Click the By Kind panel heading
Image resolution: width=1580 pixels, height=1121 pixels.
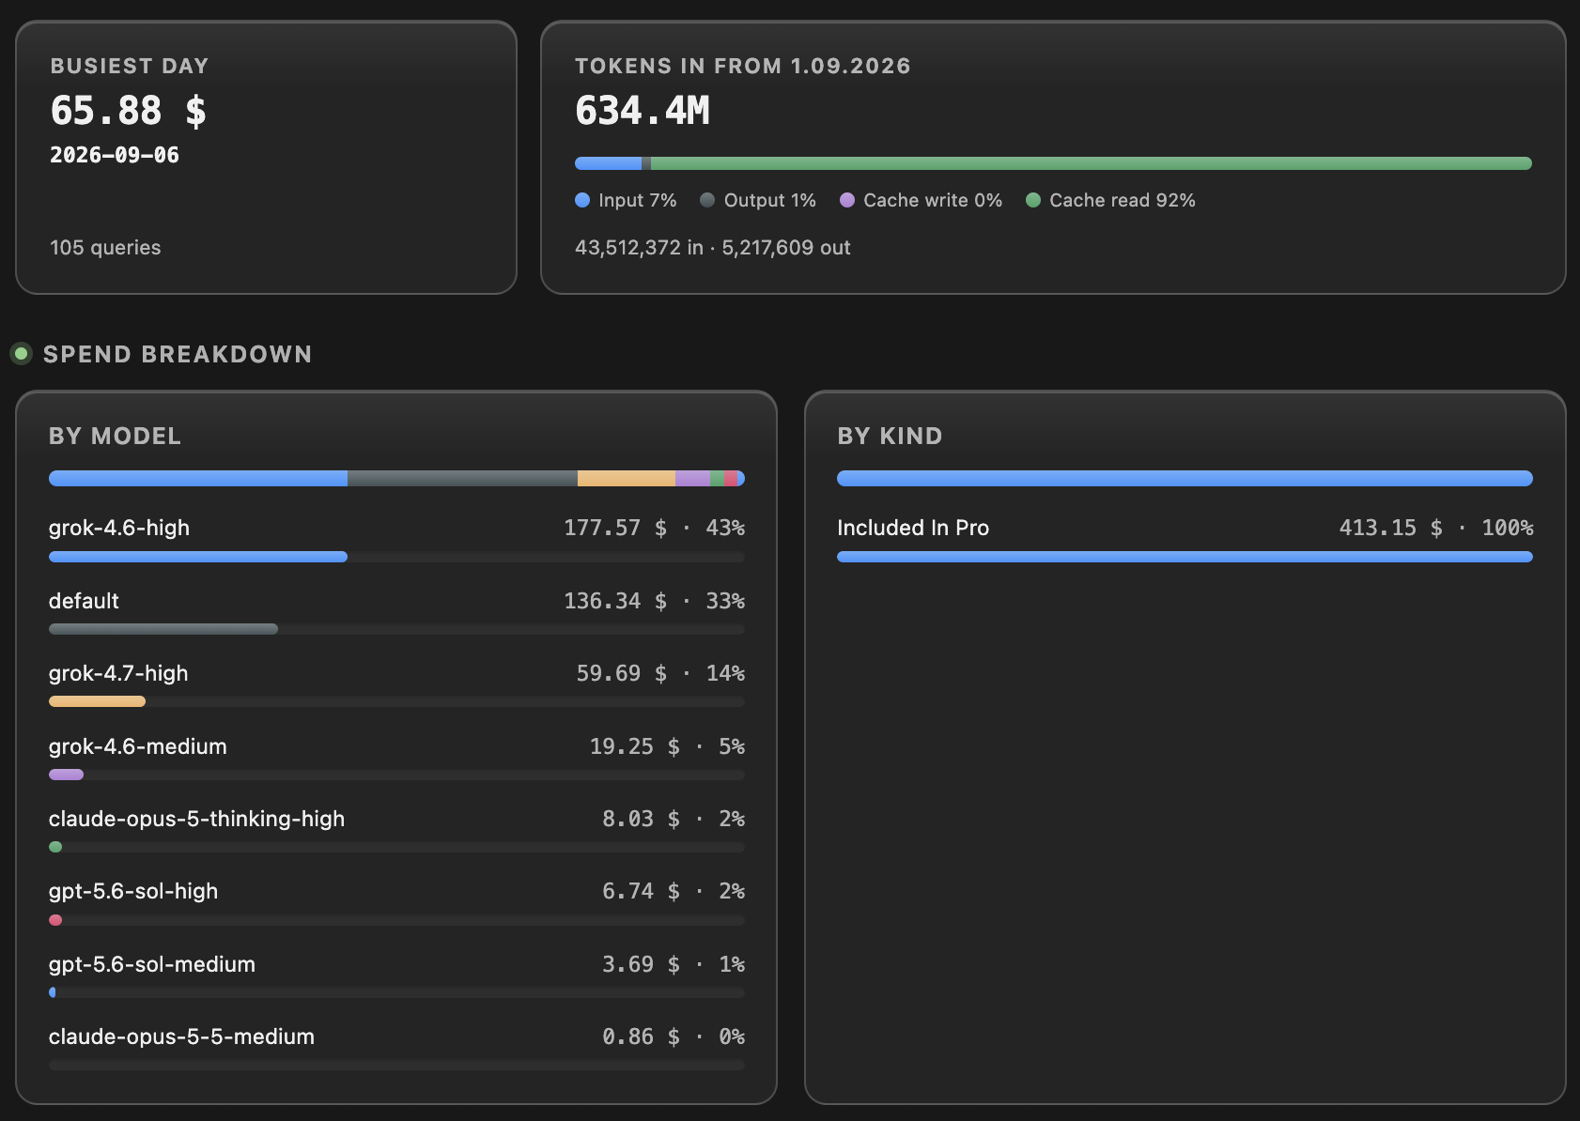coord(891,436)
